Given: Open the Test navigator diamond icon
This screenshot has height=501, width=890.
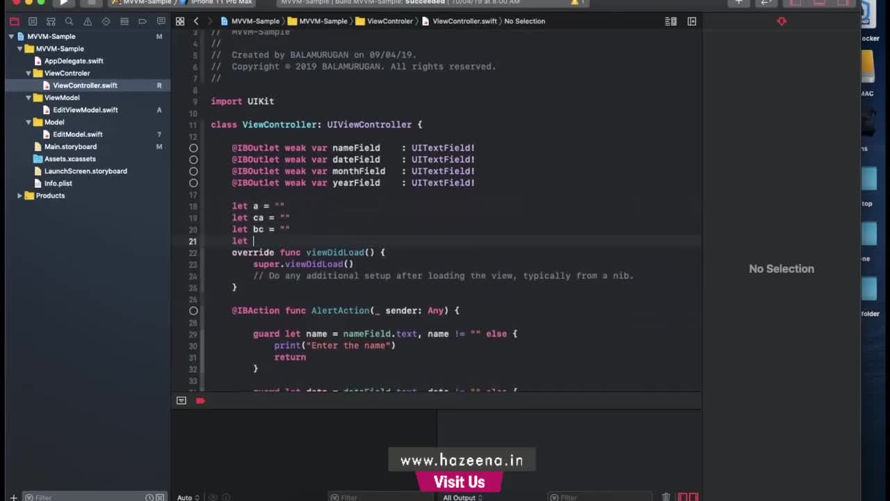Looking at the screenshot, I should tap(106, 22).
